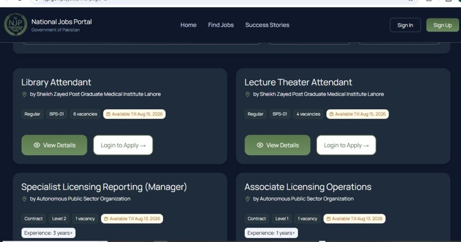Click the NJP emblem logo
The height and width of the screenshot is (242, 461).
click(16, 25)
